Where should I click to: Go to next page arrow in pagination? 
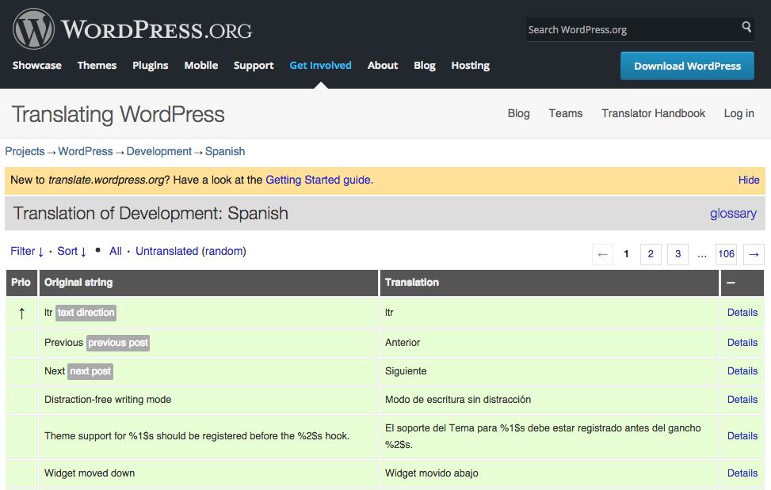point(754,254)
